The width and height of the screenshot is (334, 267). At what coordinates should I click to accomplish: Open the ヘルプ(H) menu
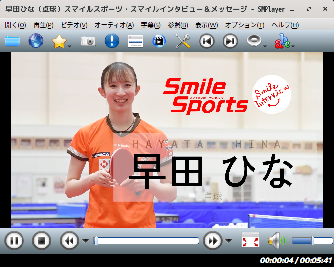[285, 25]
